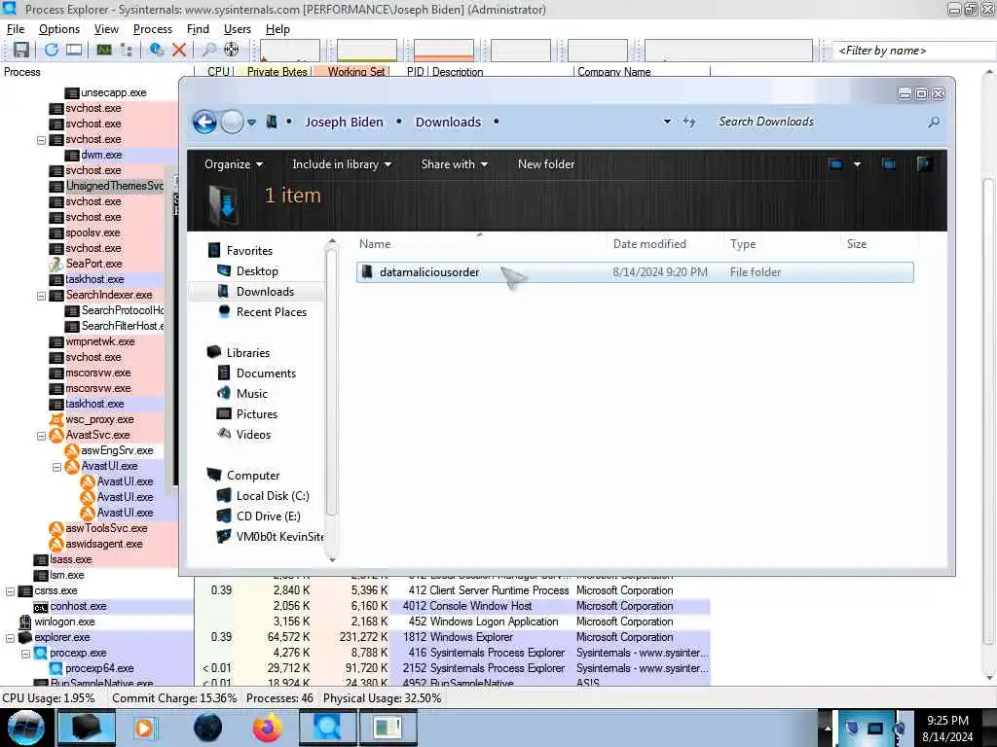Click the Change your view icon
This screenshot has height=747, width=997.
click(x=835, y=164)
